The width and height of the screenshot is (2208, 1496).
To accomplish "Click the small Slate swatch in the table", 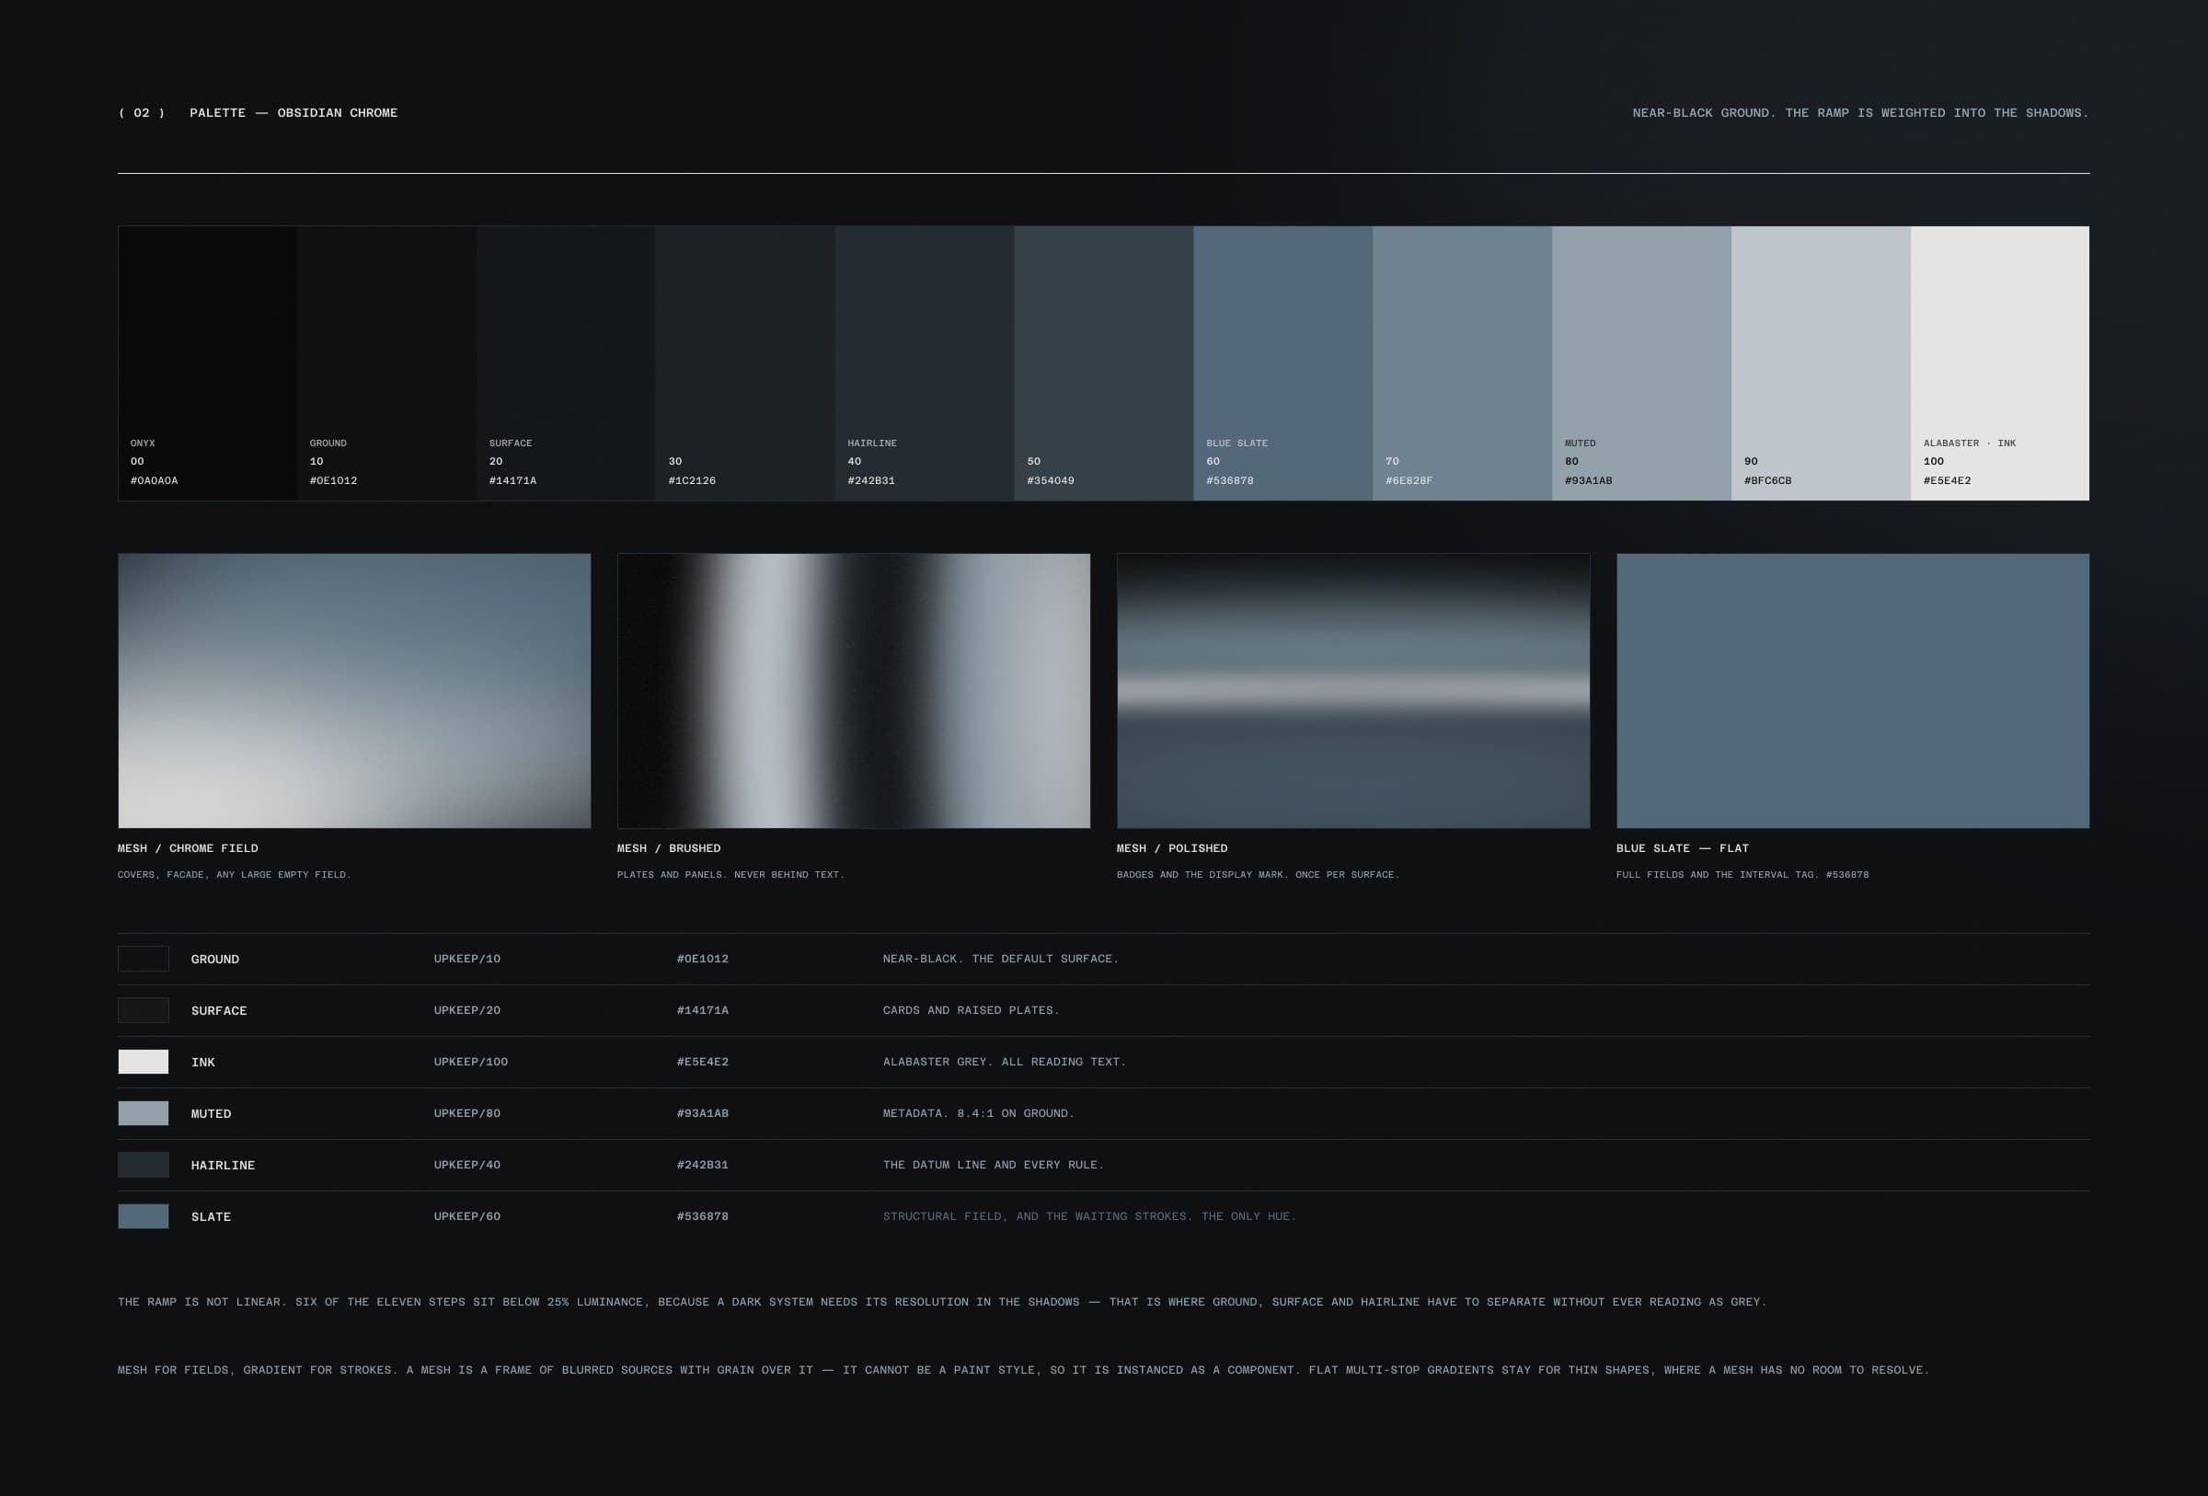I will tap(144, 1215).
